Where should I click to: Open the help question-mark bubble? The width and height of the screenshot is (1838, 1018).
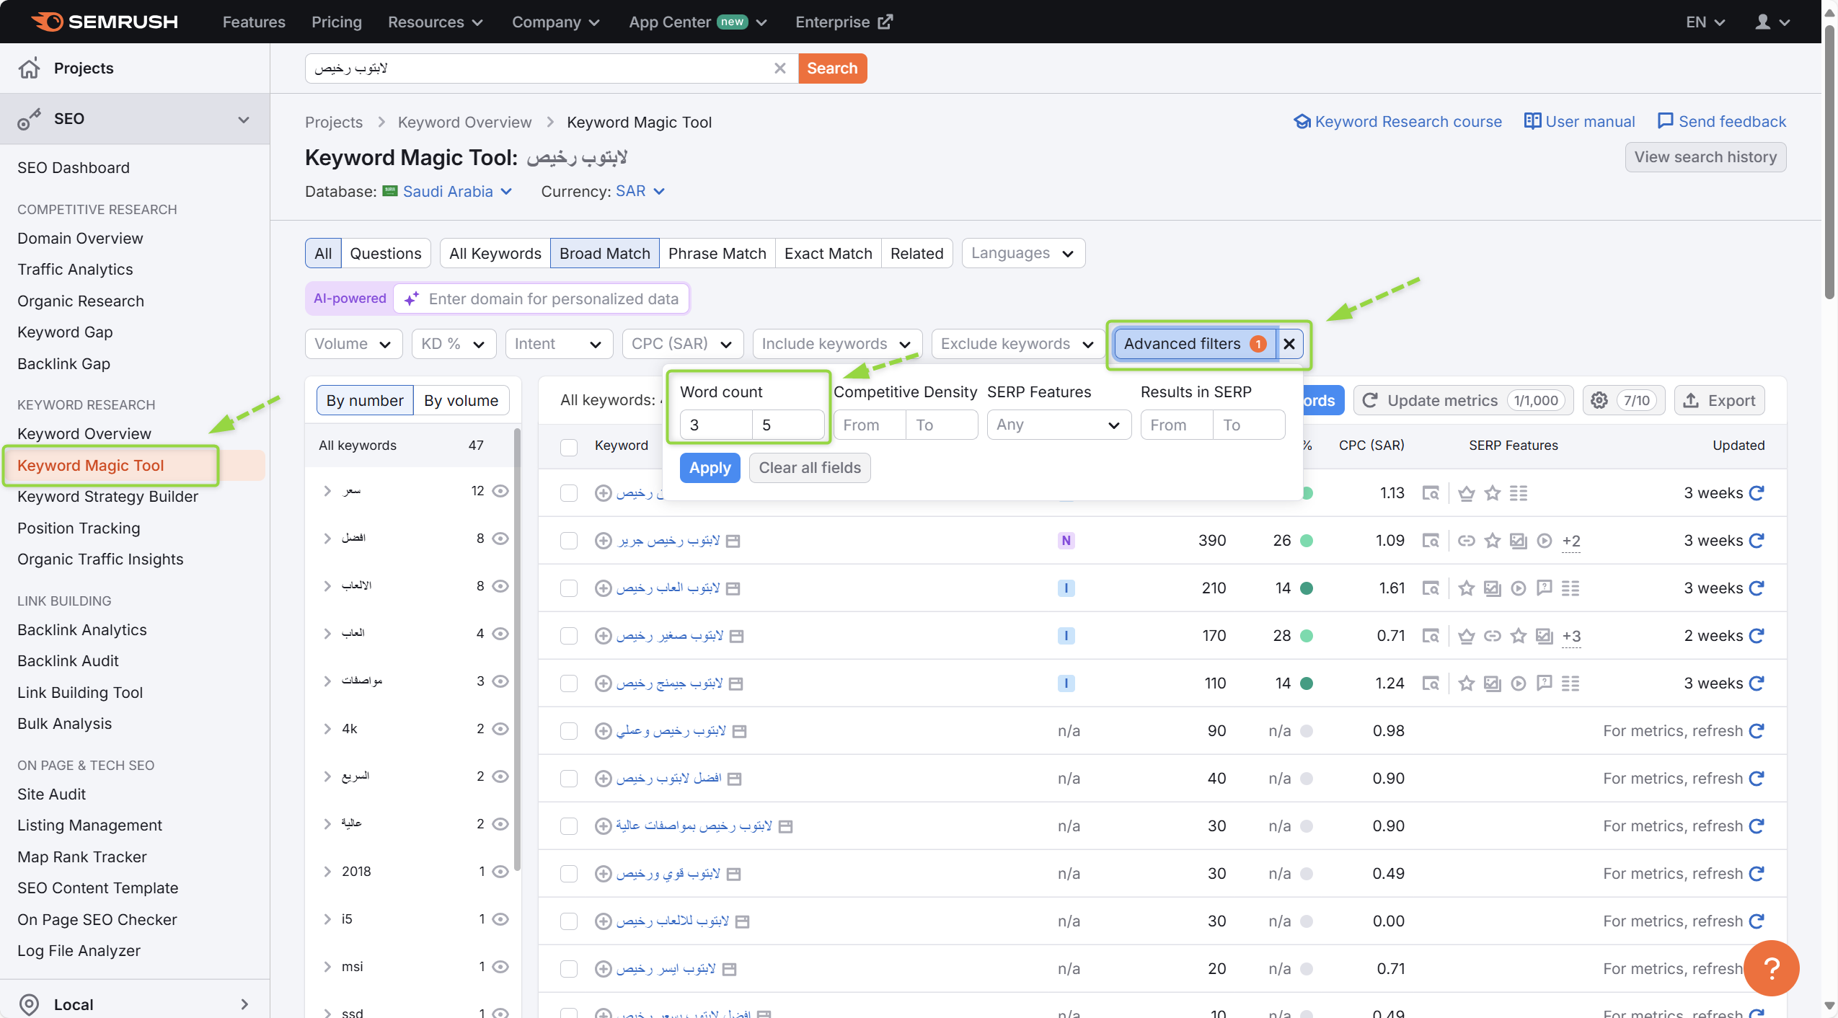click(x=1771, y=968)
